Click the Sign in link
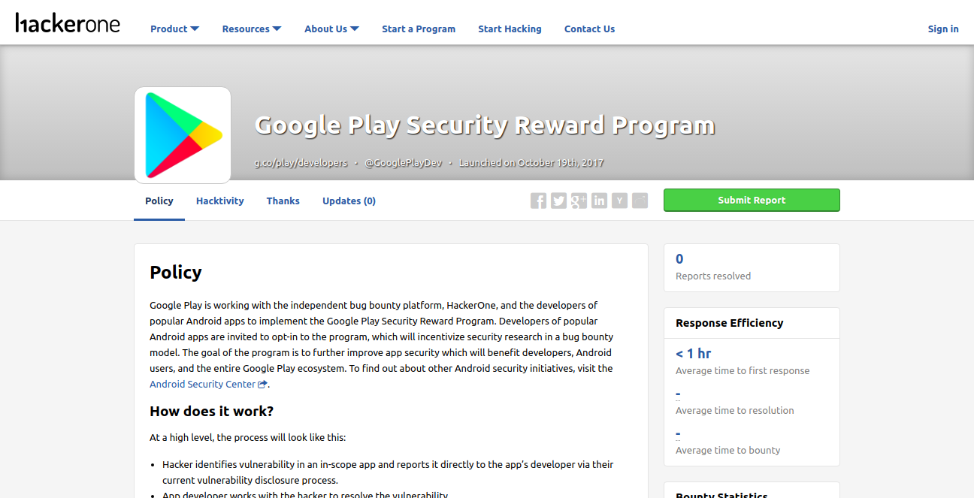 pos(943,29)
